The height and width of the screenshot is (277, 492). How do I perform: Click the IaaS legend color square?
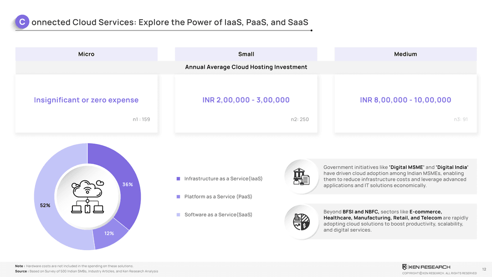point(179,179)
